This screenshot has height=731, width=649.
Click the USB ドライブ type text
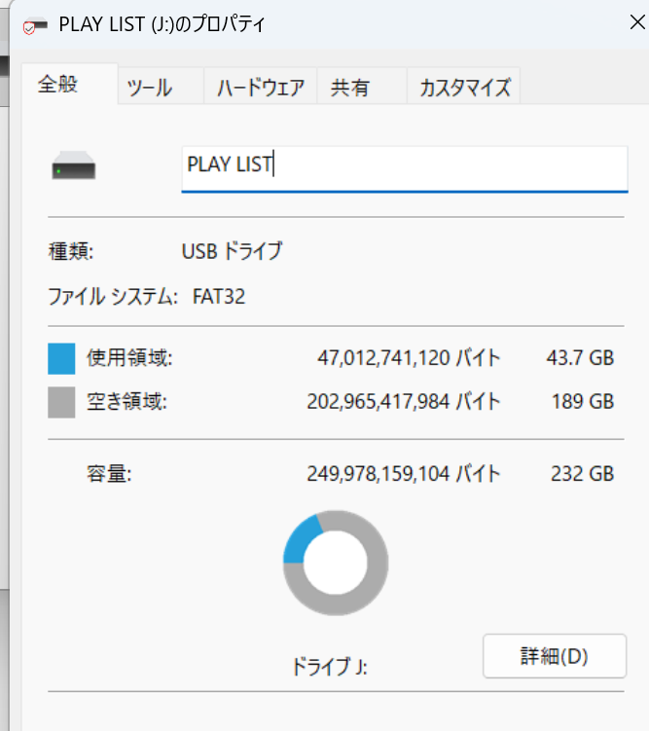click(232, 252)
